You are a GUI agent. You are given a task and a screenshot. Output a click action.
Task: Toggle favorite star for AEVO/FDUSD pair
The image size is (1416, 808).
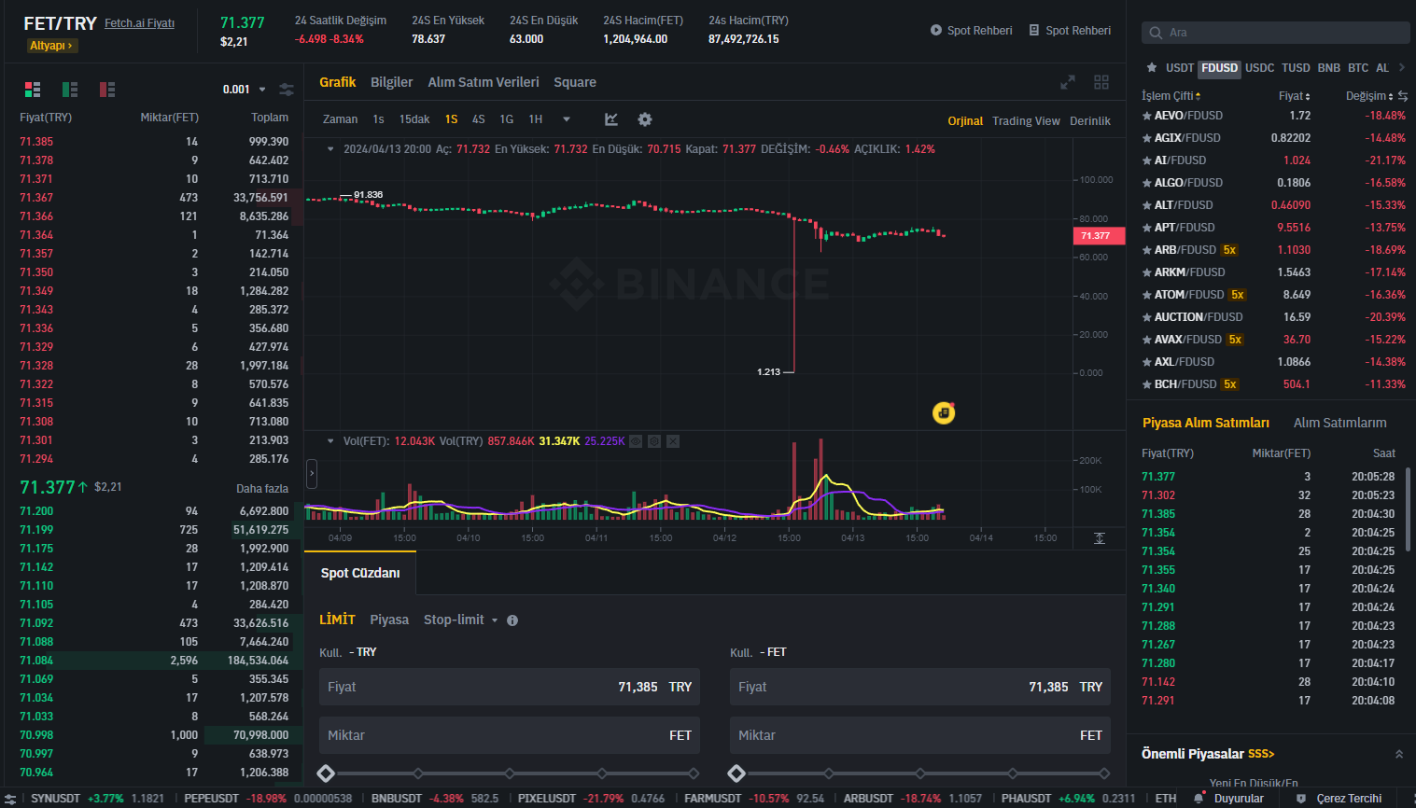pyautogui.click(x=1146, y=116)
